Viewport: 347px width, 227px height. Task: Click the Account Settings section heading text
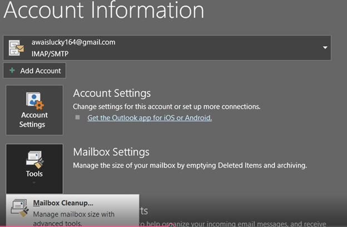click(x=112, y=93)
